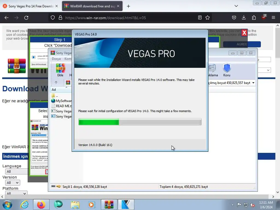Screen dimensions: 280x210
Task: Click the horizontal scrollbar right arrow
Action: tap(273, 197)
